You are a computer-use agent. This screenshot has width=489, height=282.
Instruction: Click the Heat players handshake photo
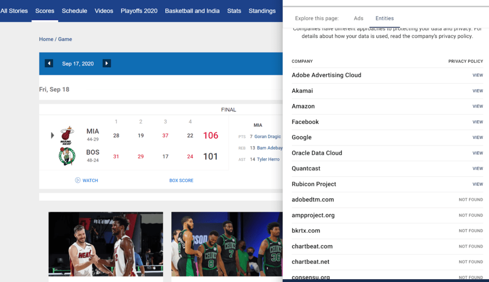pos(105,244)
